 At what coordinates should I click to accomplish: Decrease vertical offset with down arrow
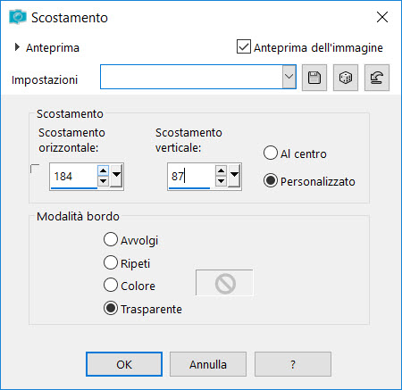pyautogui.click(x=221, y=181)
